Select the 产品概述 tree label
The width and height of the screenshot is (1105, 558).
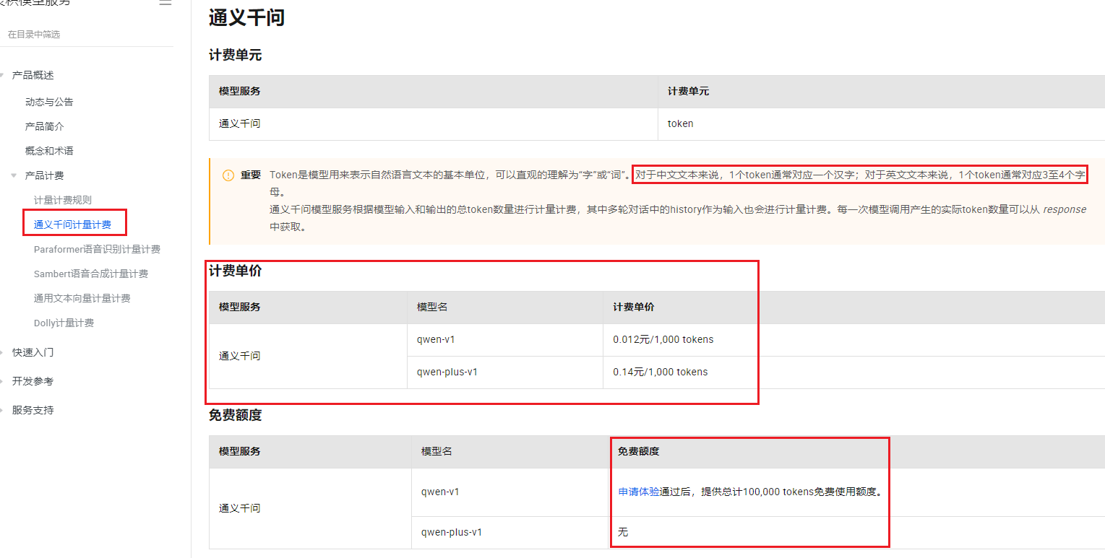pyautogui.click(x=33, y=75)
